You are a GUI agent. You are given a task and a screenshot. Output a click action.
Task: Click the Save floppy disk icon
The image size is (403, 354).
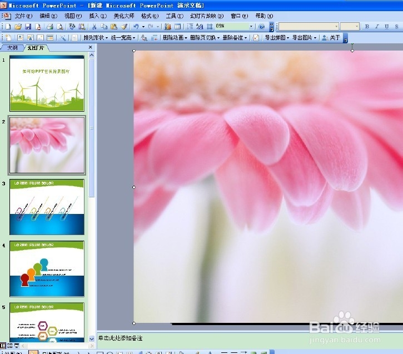[28, 27]
